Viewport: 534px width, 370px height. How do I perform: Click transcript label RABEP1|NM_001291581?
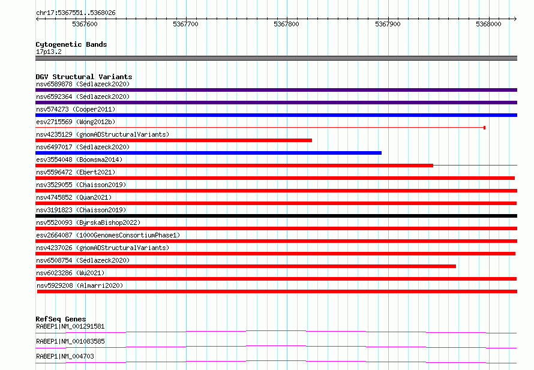[x=70, y=326]
